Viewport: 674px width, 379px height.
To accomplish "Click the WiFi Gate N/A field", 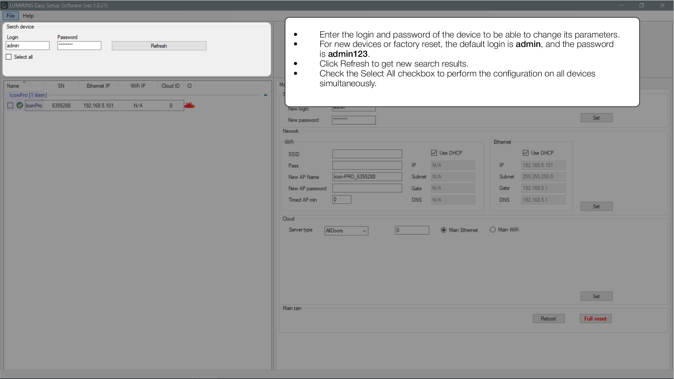I will click(453, 188).
